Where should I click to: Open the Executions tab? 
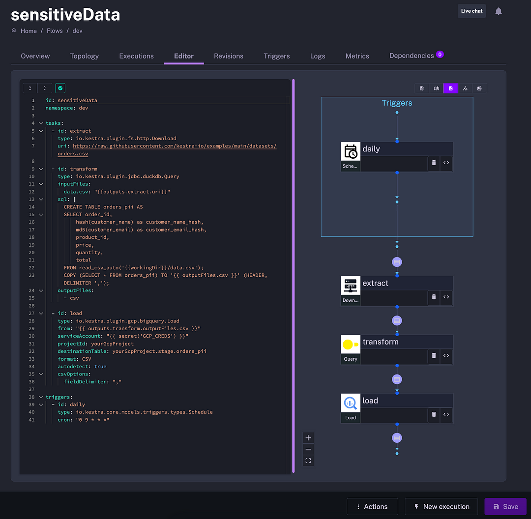click(136, 56)
